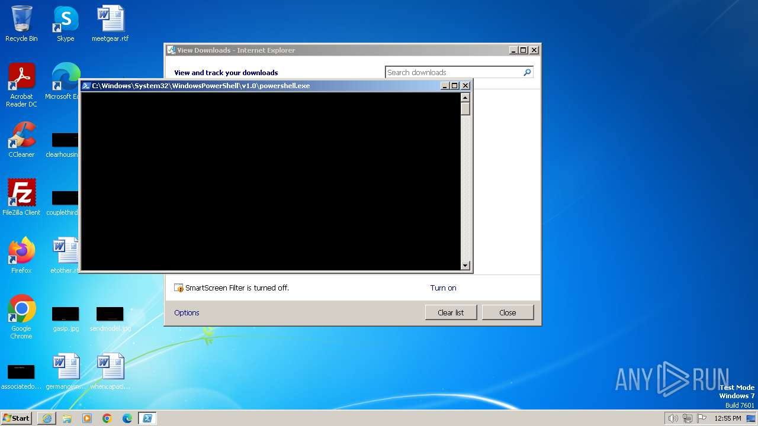The image size is (758, 426).
Task: Maximize the PowerShell window
Action: click(x=455, y=86)
